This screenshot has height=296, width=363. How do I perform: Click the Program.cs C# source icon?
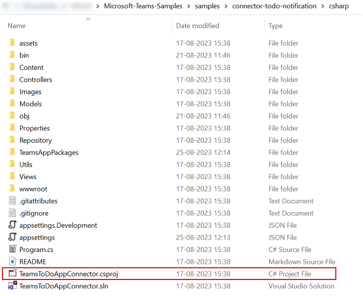pos(12,249)
